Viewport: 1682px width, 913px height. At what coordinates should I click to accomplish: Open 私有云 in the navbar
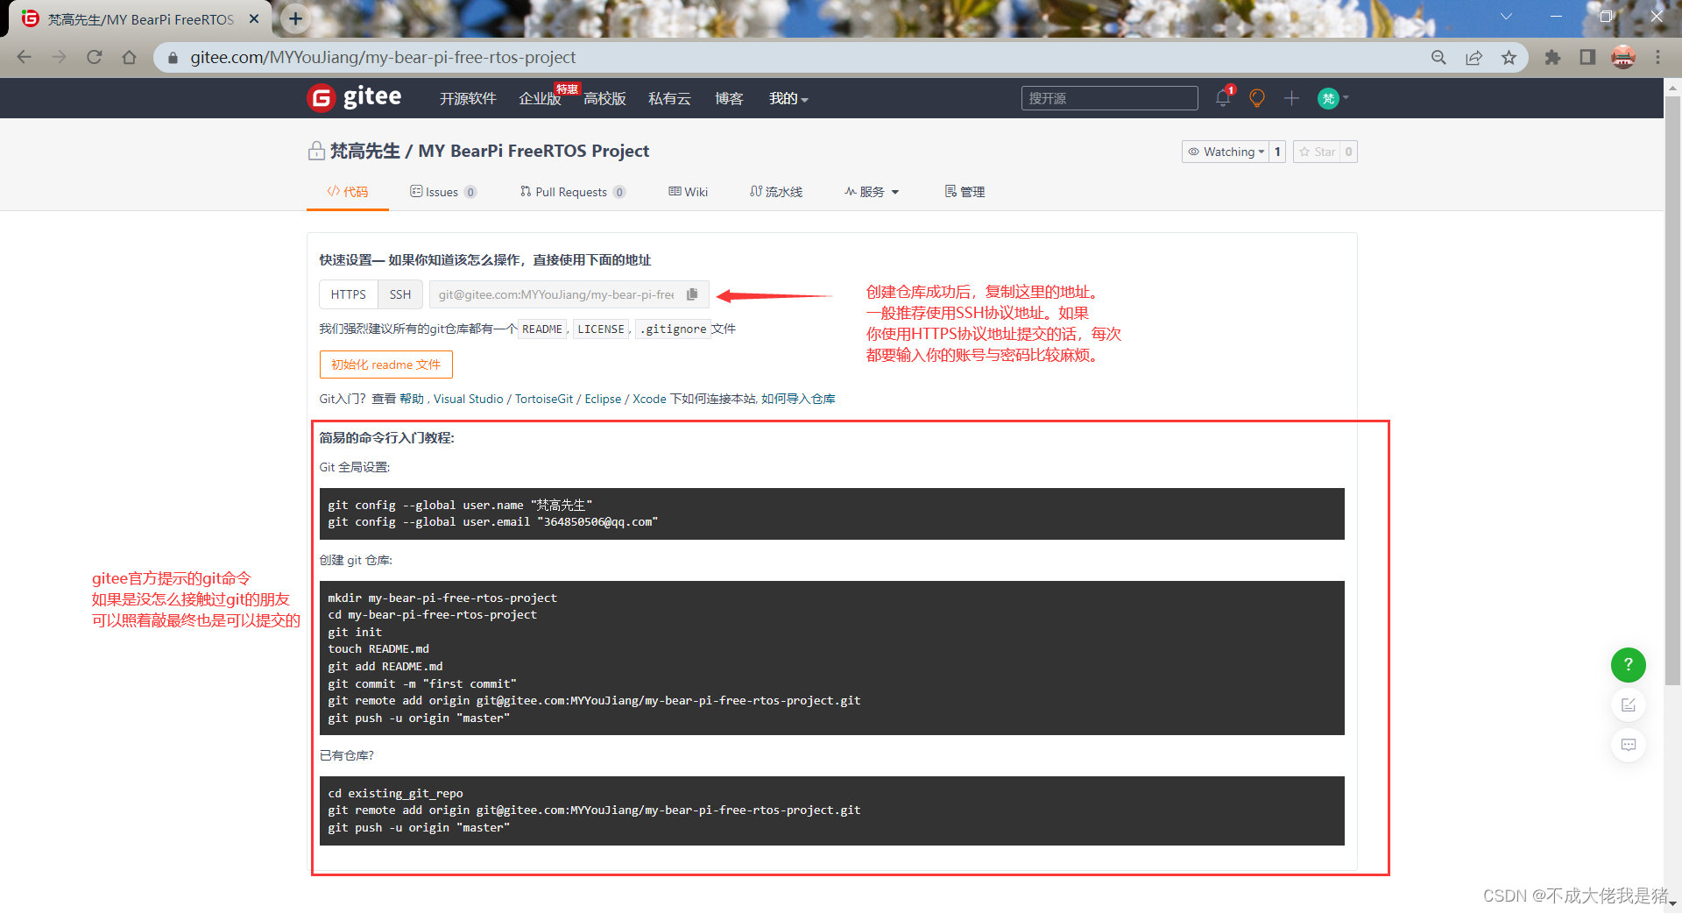pos(669,98)
